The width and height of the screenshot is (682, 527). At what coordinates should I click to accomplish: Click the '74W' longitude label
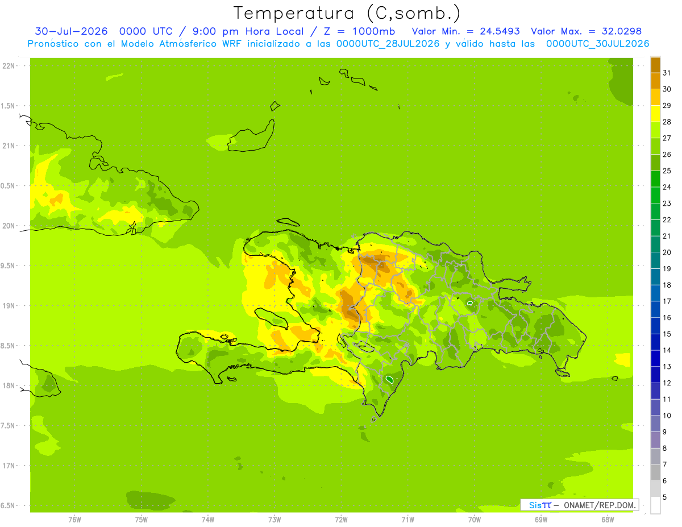(208, 520)
